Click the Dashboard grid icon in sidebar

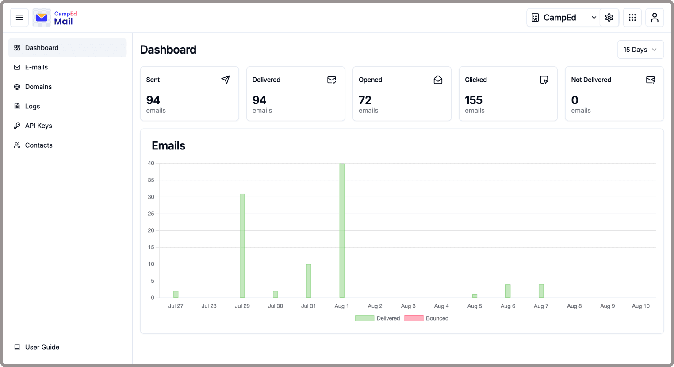[x=17, y=48]
